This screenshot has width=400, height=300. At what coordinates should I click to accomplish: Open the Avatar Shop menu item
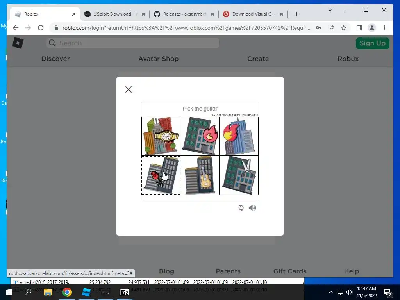(159, 59)
